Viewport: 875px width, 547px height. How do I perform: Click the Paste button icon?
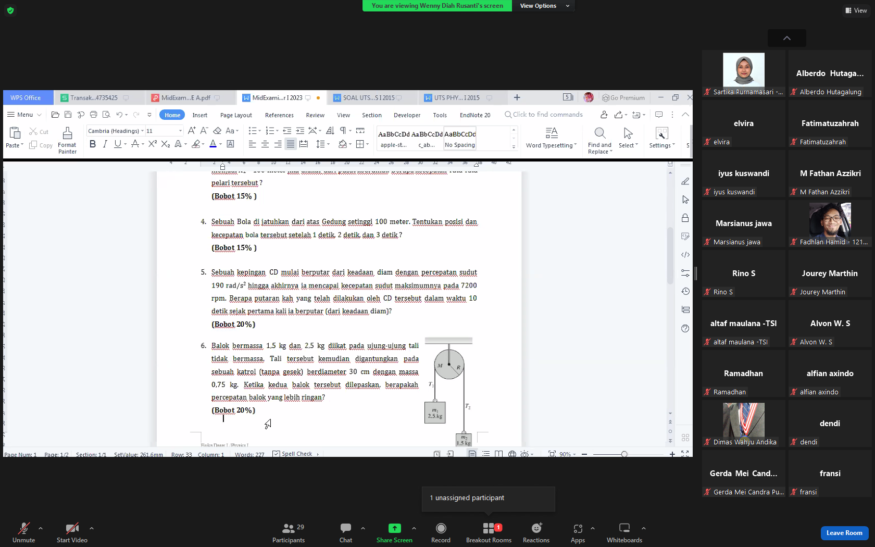point(15,133)
